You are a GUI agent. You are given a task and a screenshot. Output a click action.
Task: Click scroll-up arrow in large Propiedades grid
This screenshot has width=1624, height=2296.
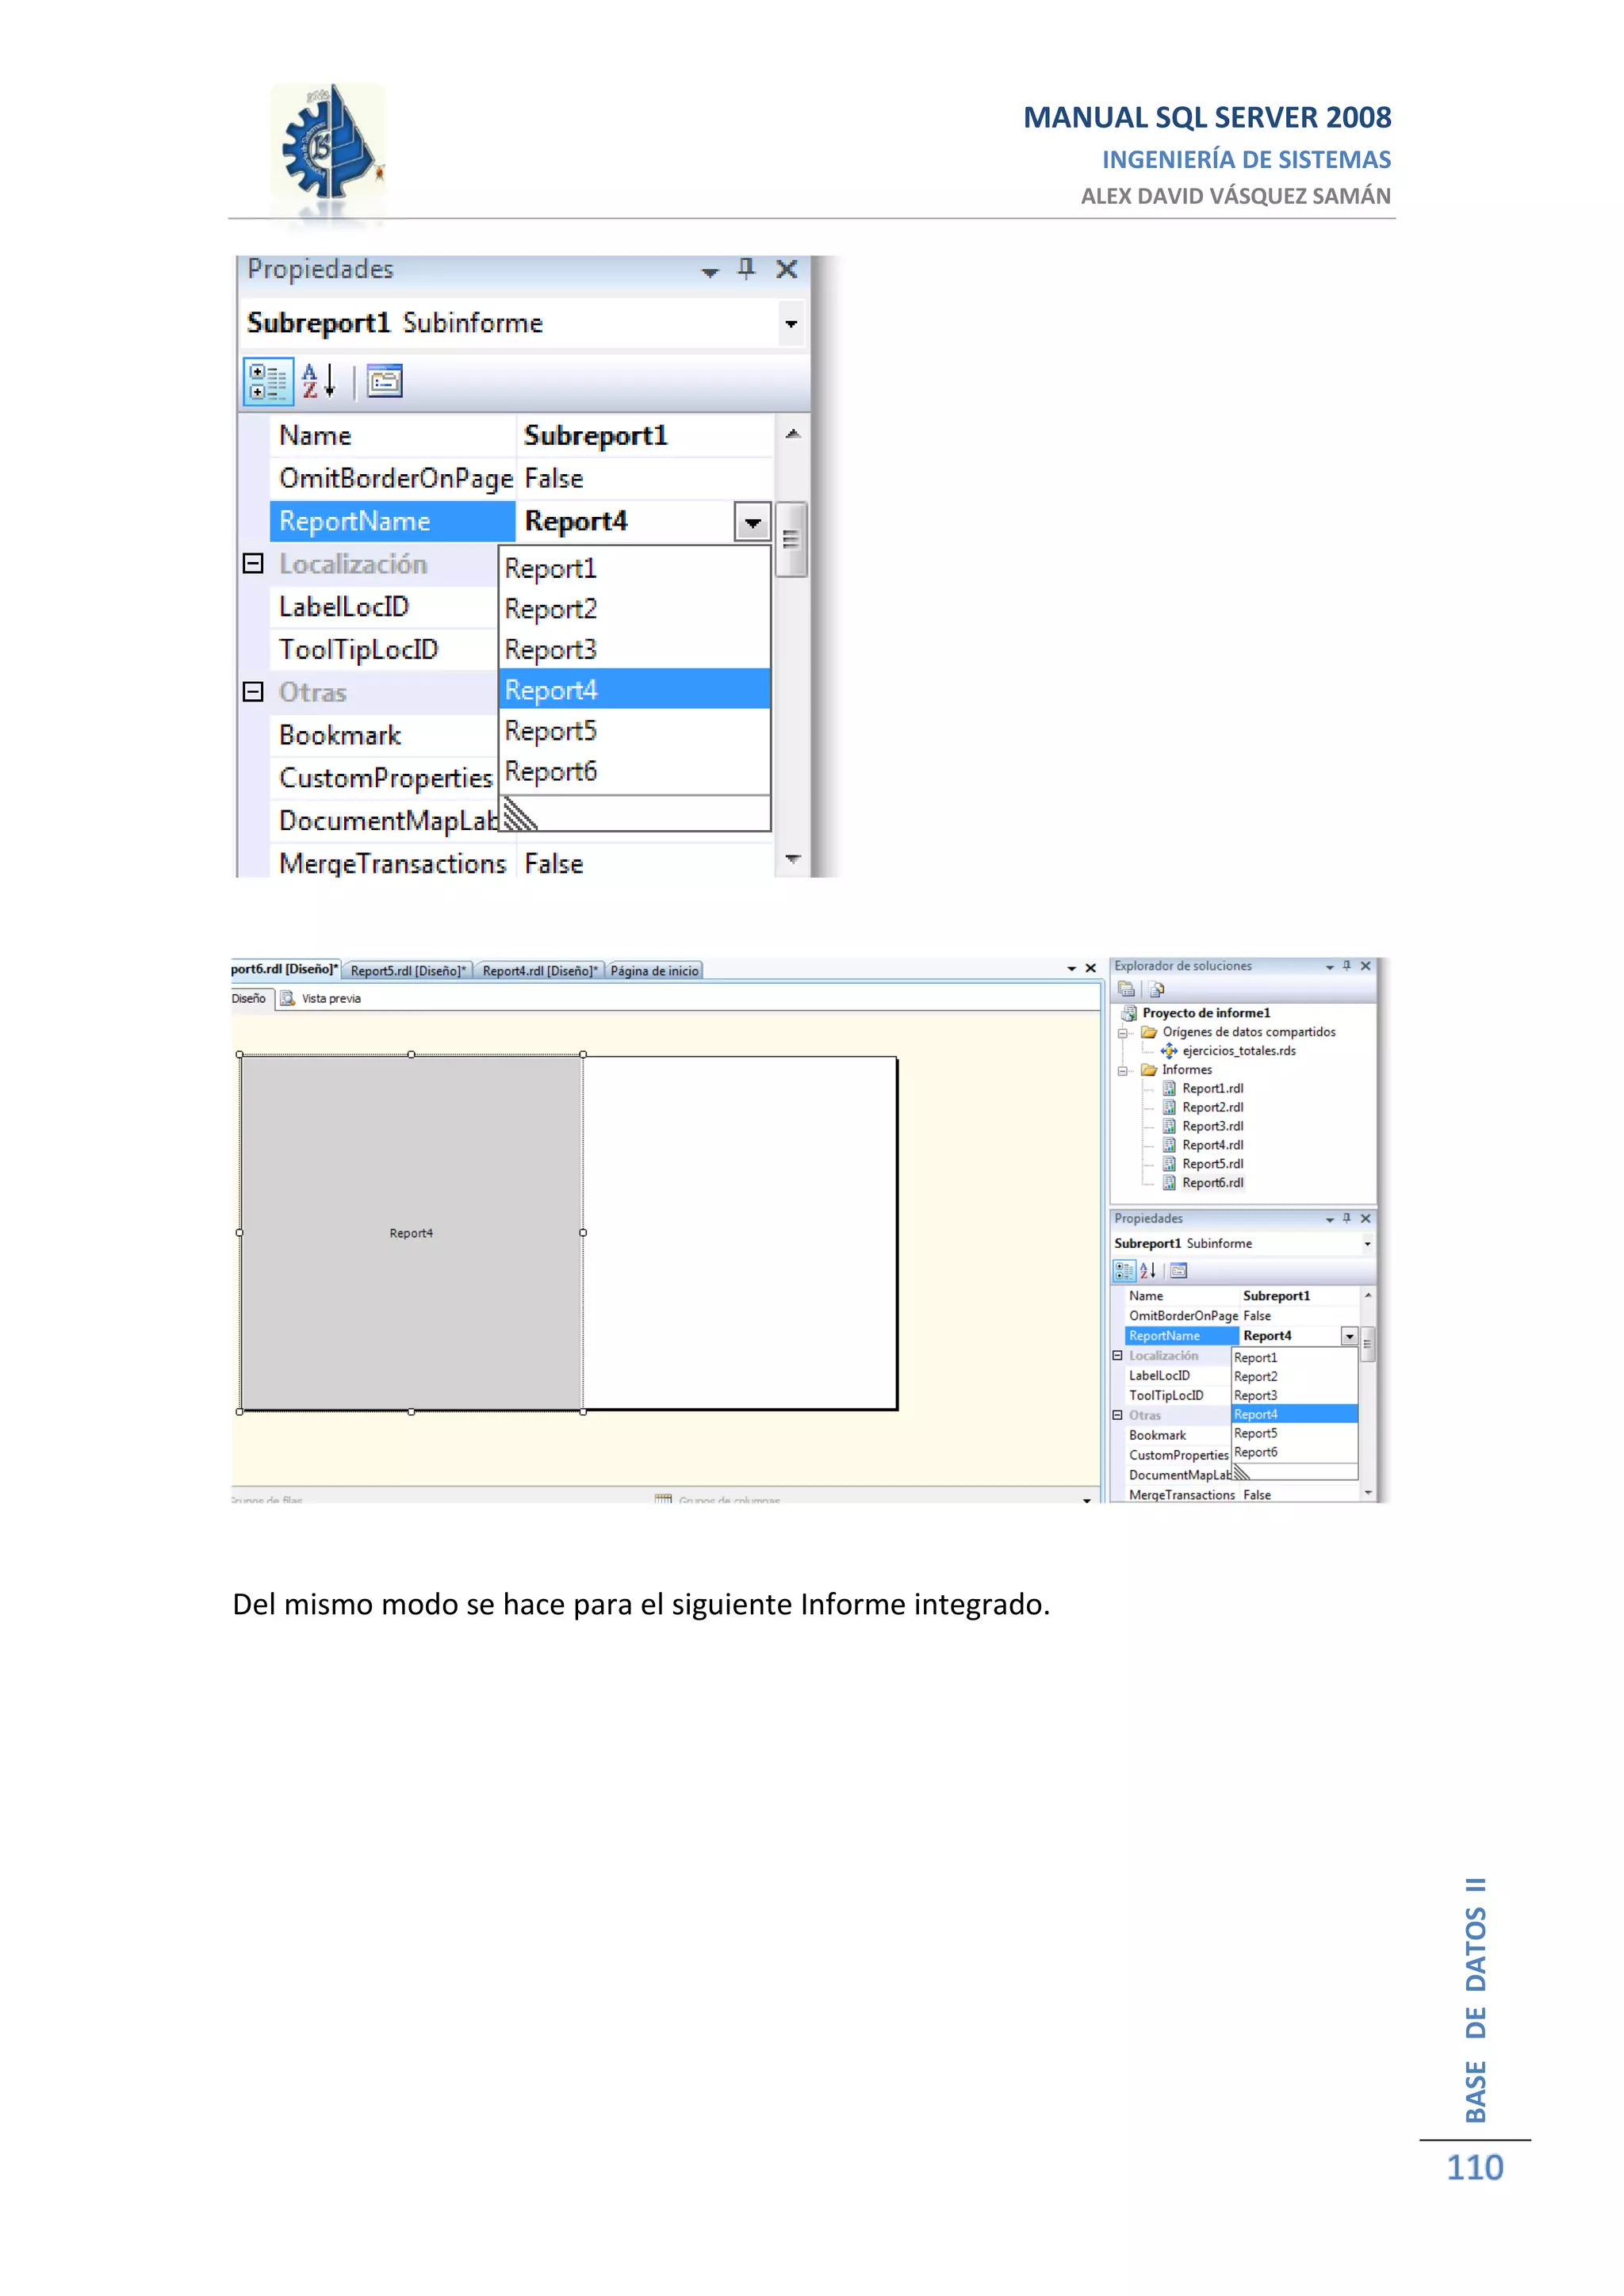(x=793, y=434)
